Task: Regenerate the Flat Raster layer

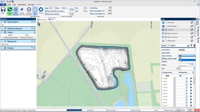Action: tap(192, 22)
